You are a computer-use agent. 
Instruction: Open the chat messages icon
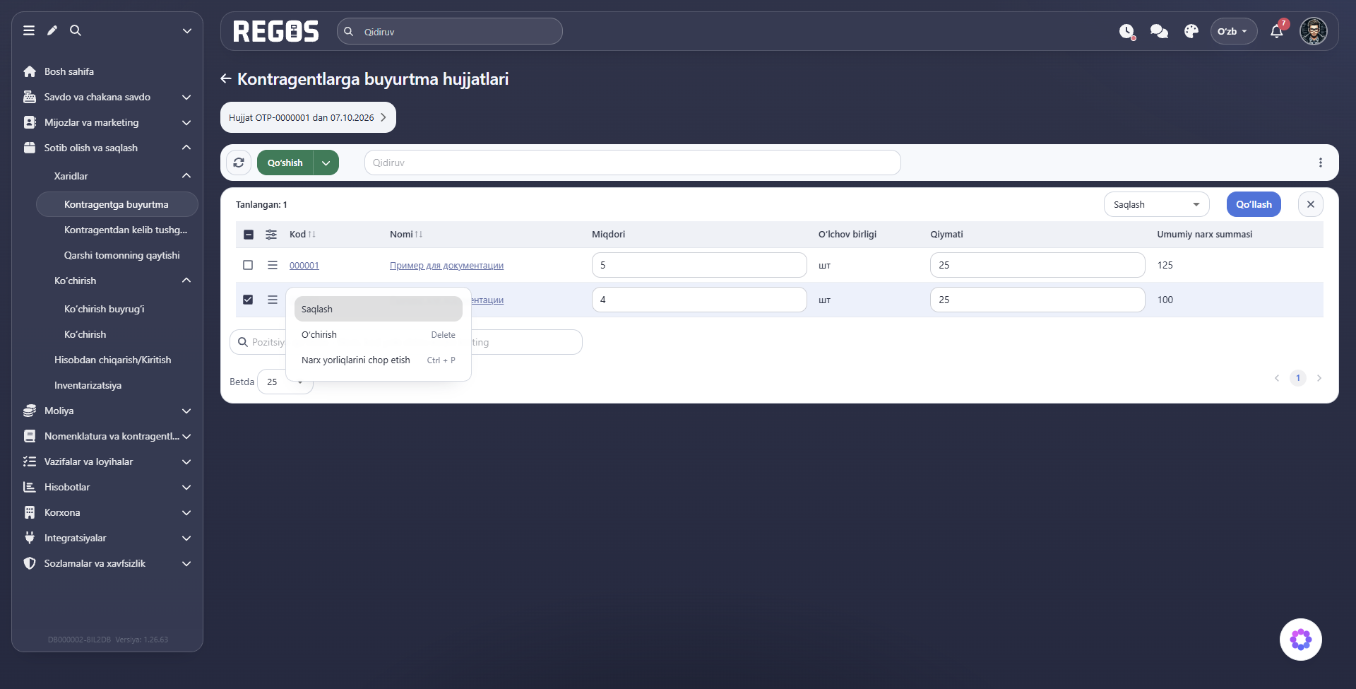point(1159,31)
